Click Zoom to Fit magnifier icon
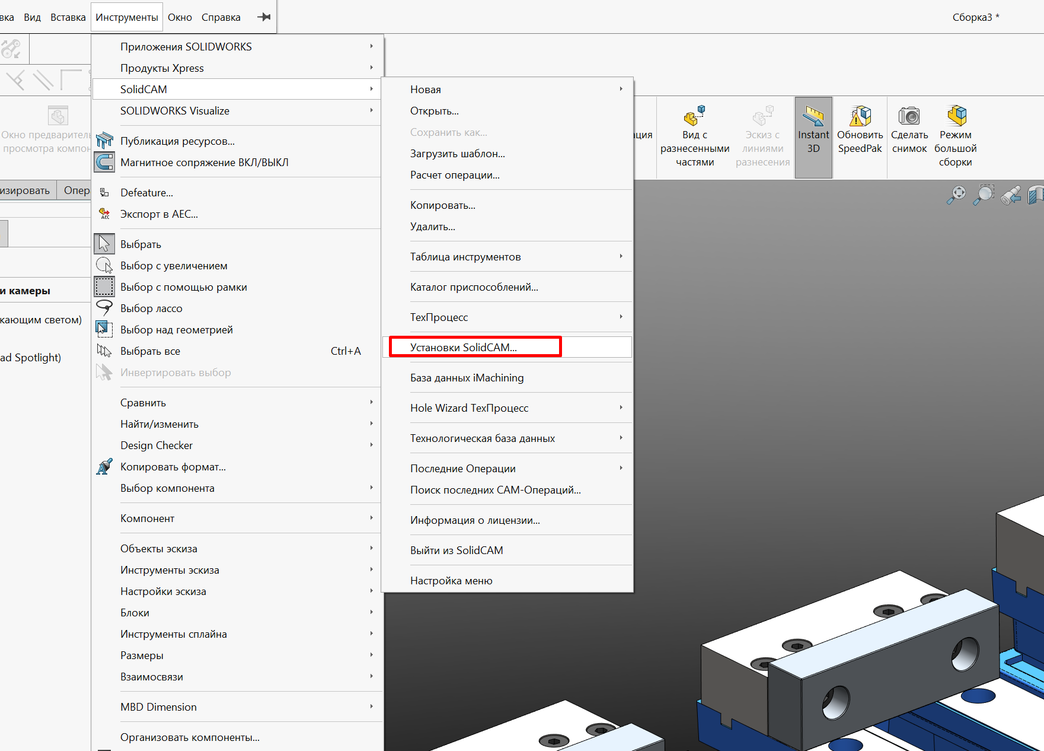This screenshot has height=751, width=1044. (956, 195)
